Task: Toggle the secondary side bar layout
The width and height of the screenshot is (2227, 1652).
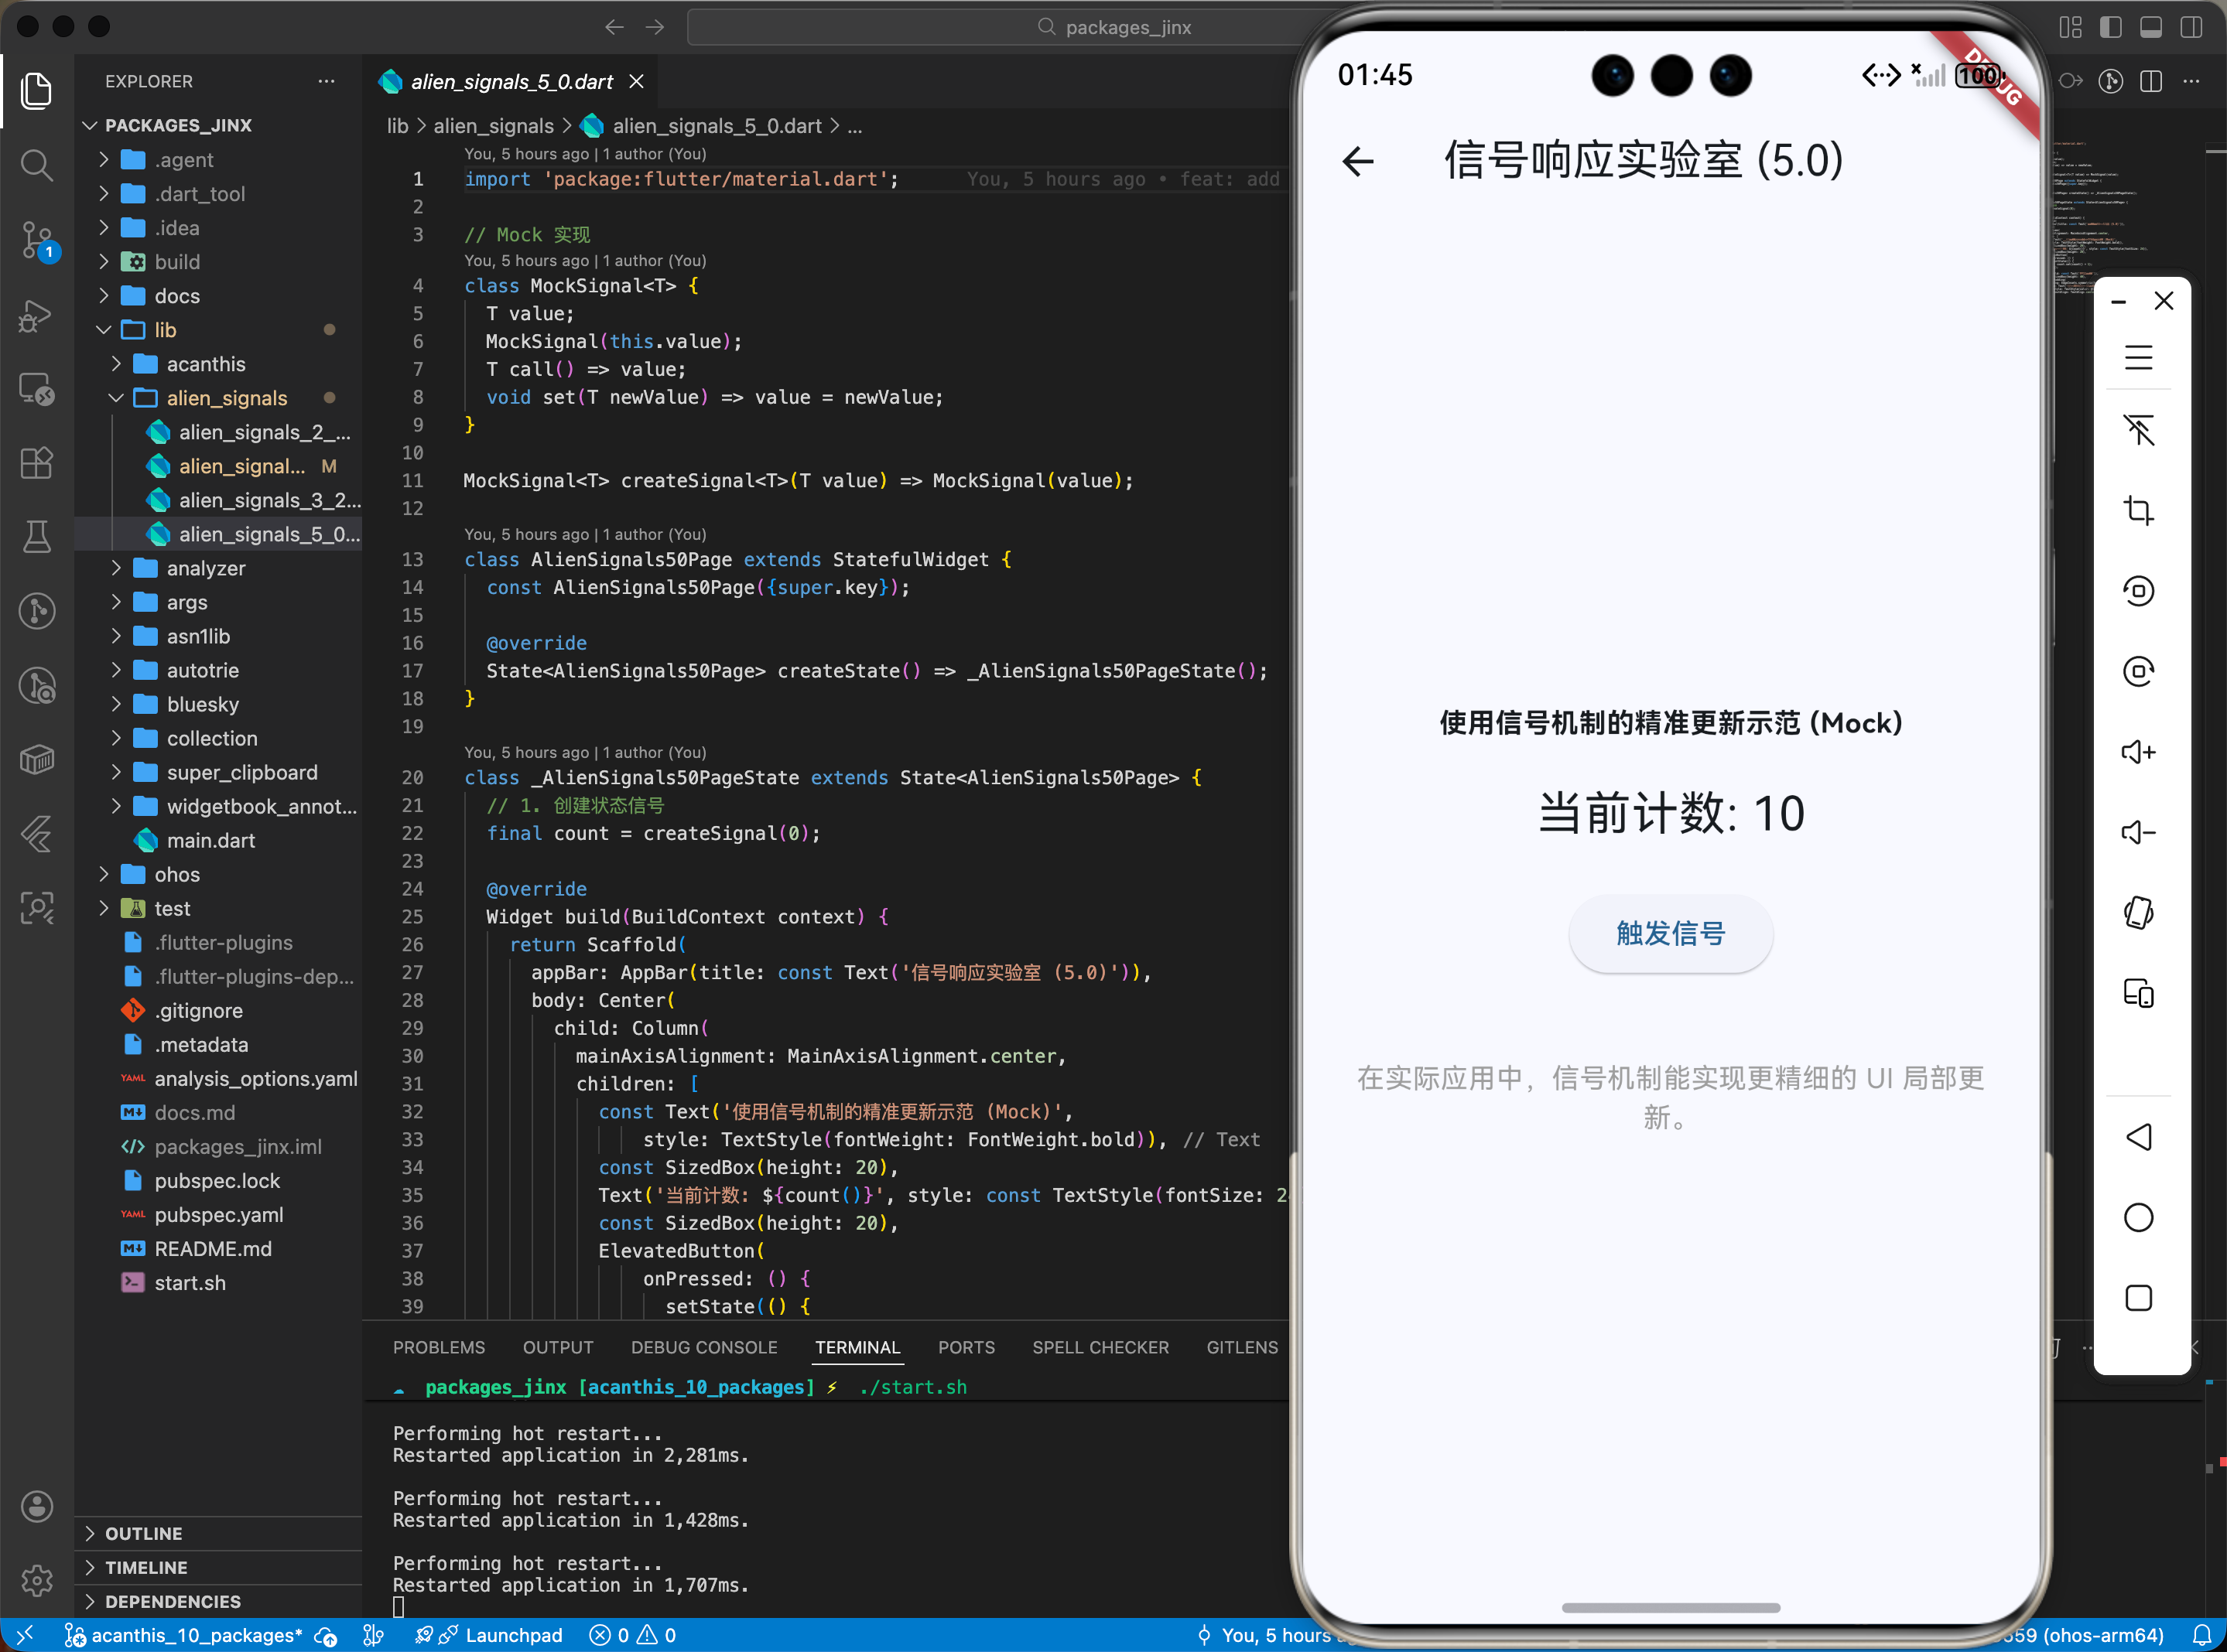Action: pos(2191,27)
